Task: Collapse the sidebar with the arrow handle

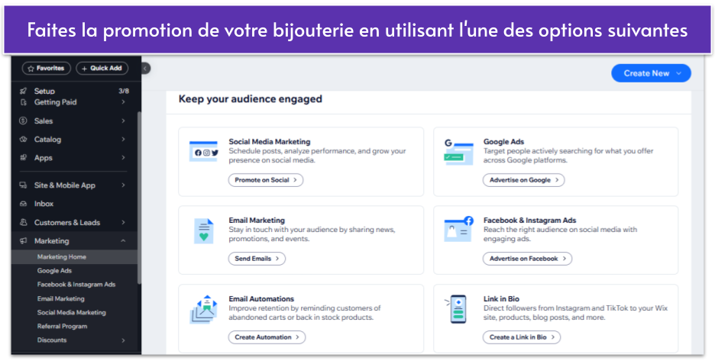Action: click(145, 69)
